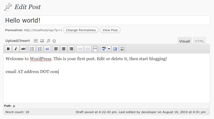This screenshot has height=119, width=214.
Task: Apply blockquote formatting
Action: [x=47, y=49]
